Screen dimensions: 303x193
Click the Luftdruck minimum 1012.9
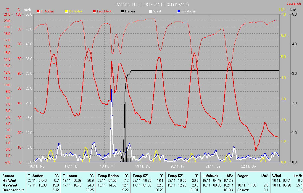pos(229,181)
